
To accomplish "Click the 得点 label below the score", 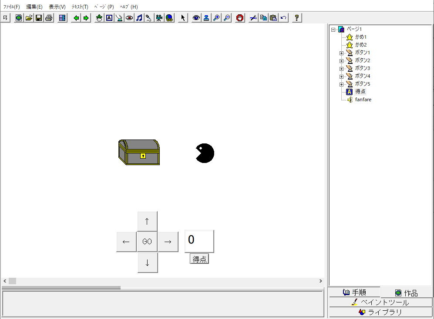I will click(x=199, y=259).
